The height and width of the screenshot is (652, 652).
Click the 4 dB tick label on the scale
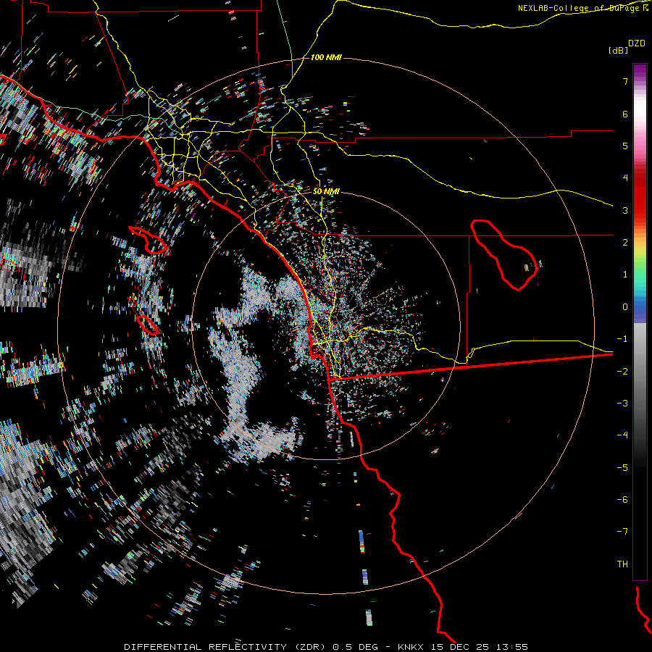(625, 178)
